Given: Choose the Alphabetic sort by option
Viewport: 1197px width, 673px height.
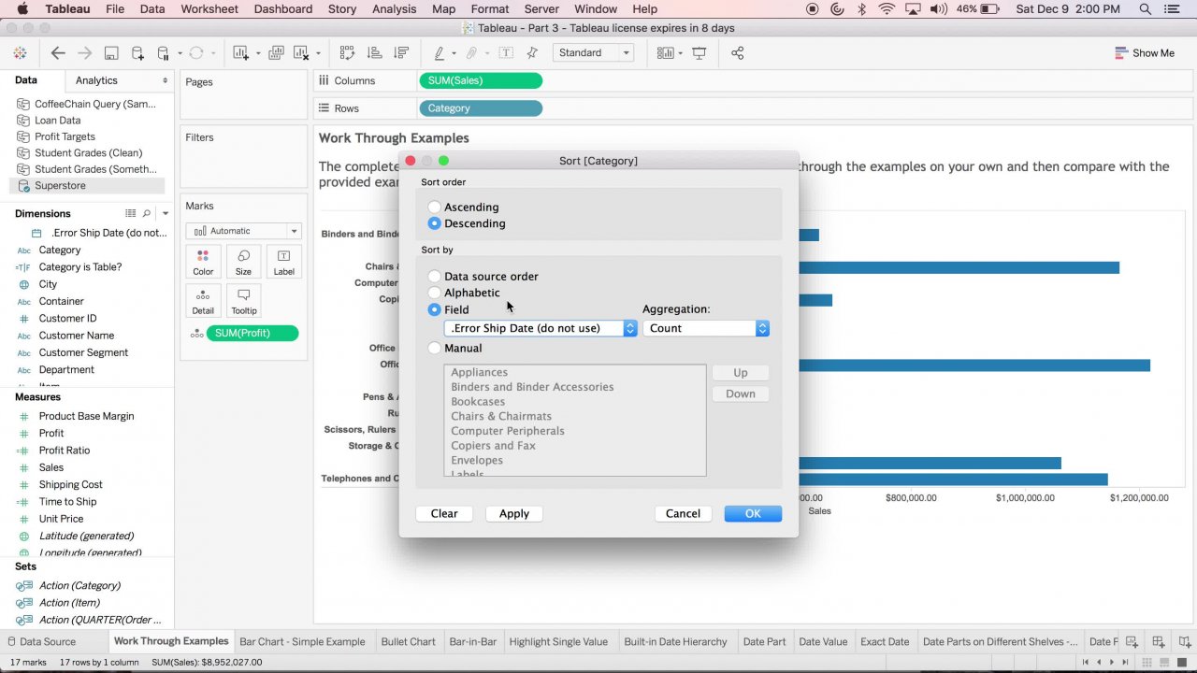Looking at the screenshot, I should 434,293.
